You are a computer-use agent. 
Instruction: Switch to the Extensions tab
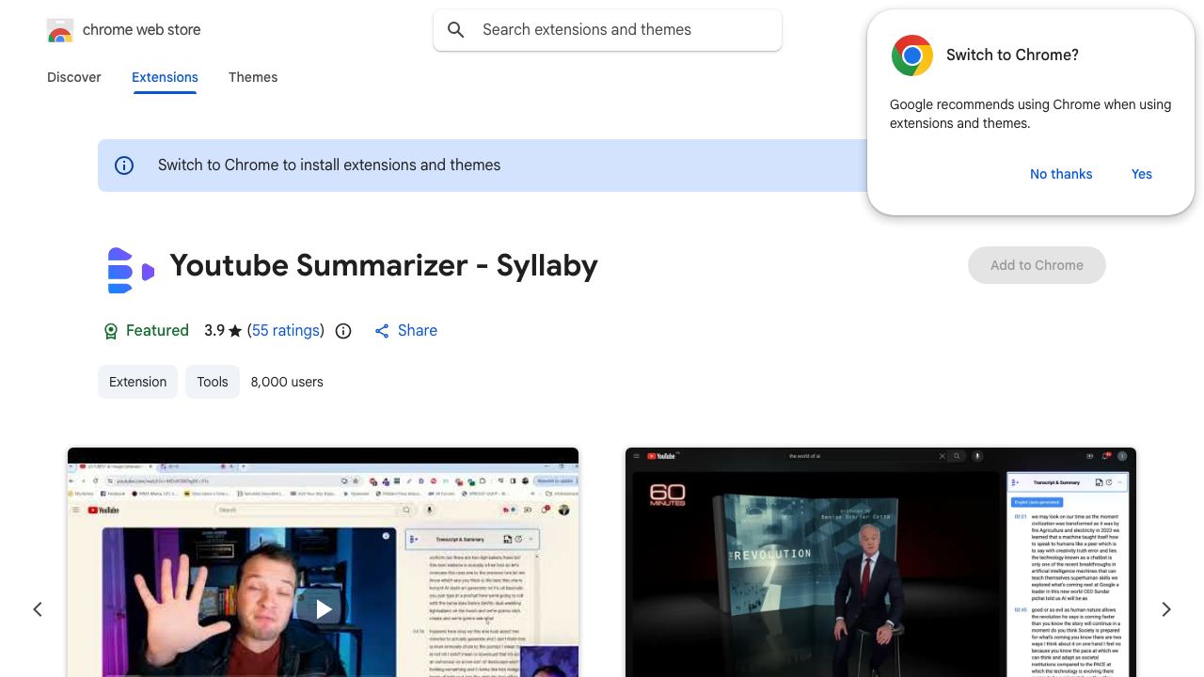[x=165, y=77]
